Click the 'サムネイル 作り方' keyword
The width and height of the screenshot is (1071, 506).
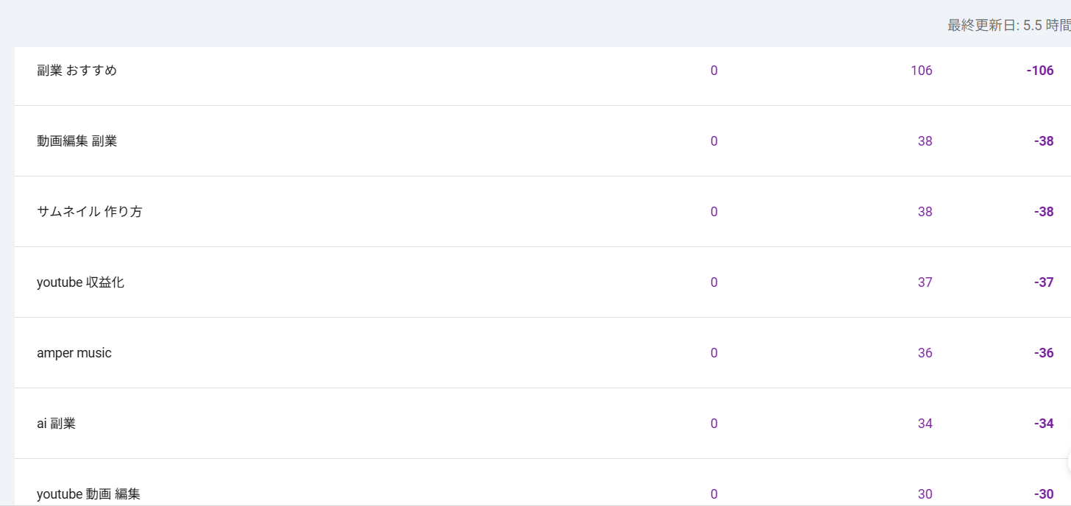tap(90, 212)
